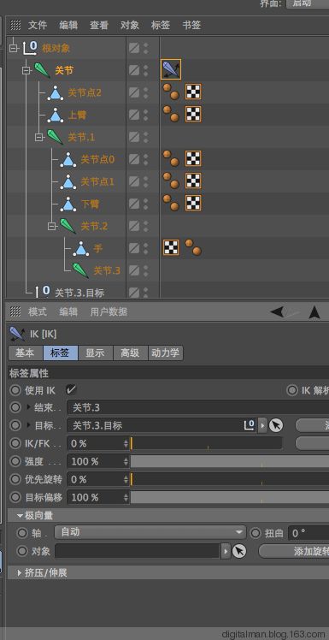Select the weight tag sphere icon on 关节点2
The height and width of the screenshot is (640, 329).
171,92
